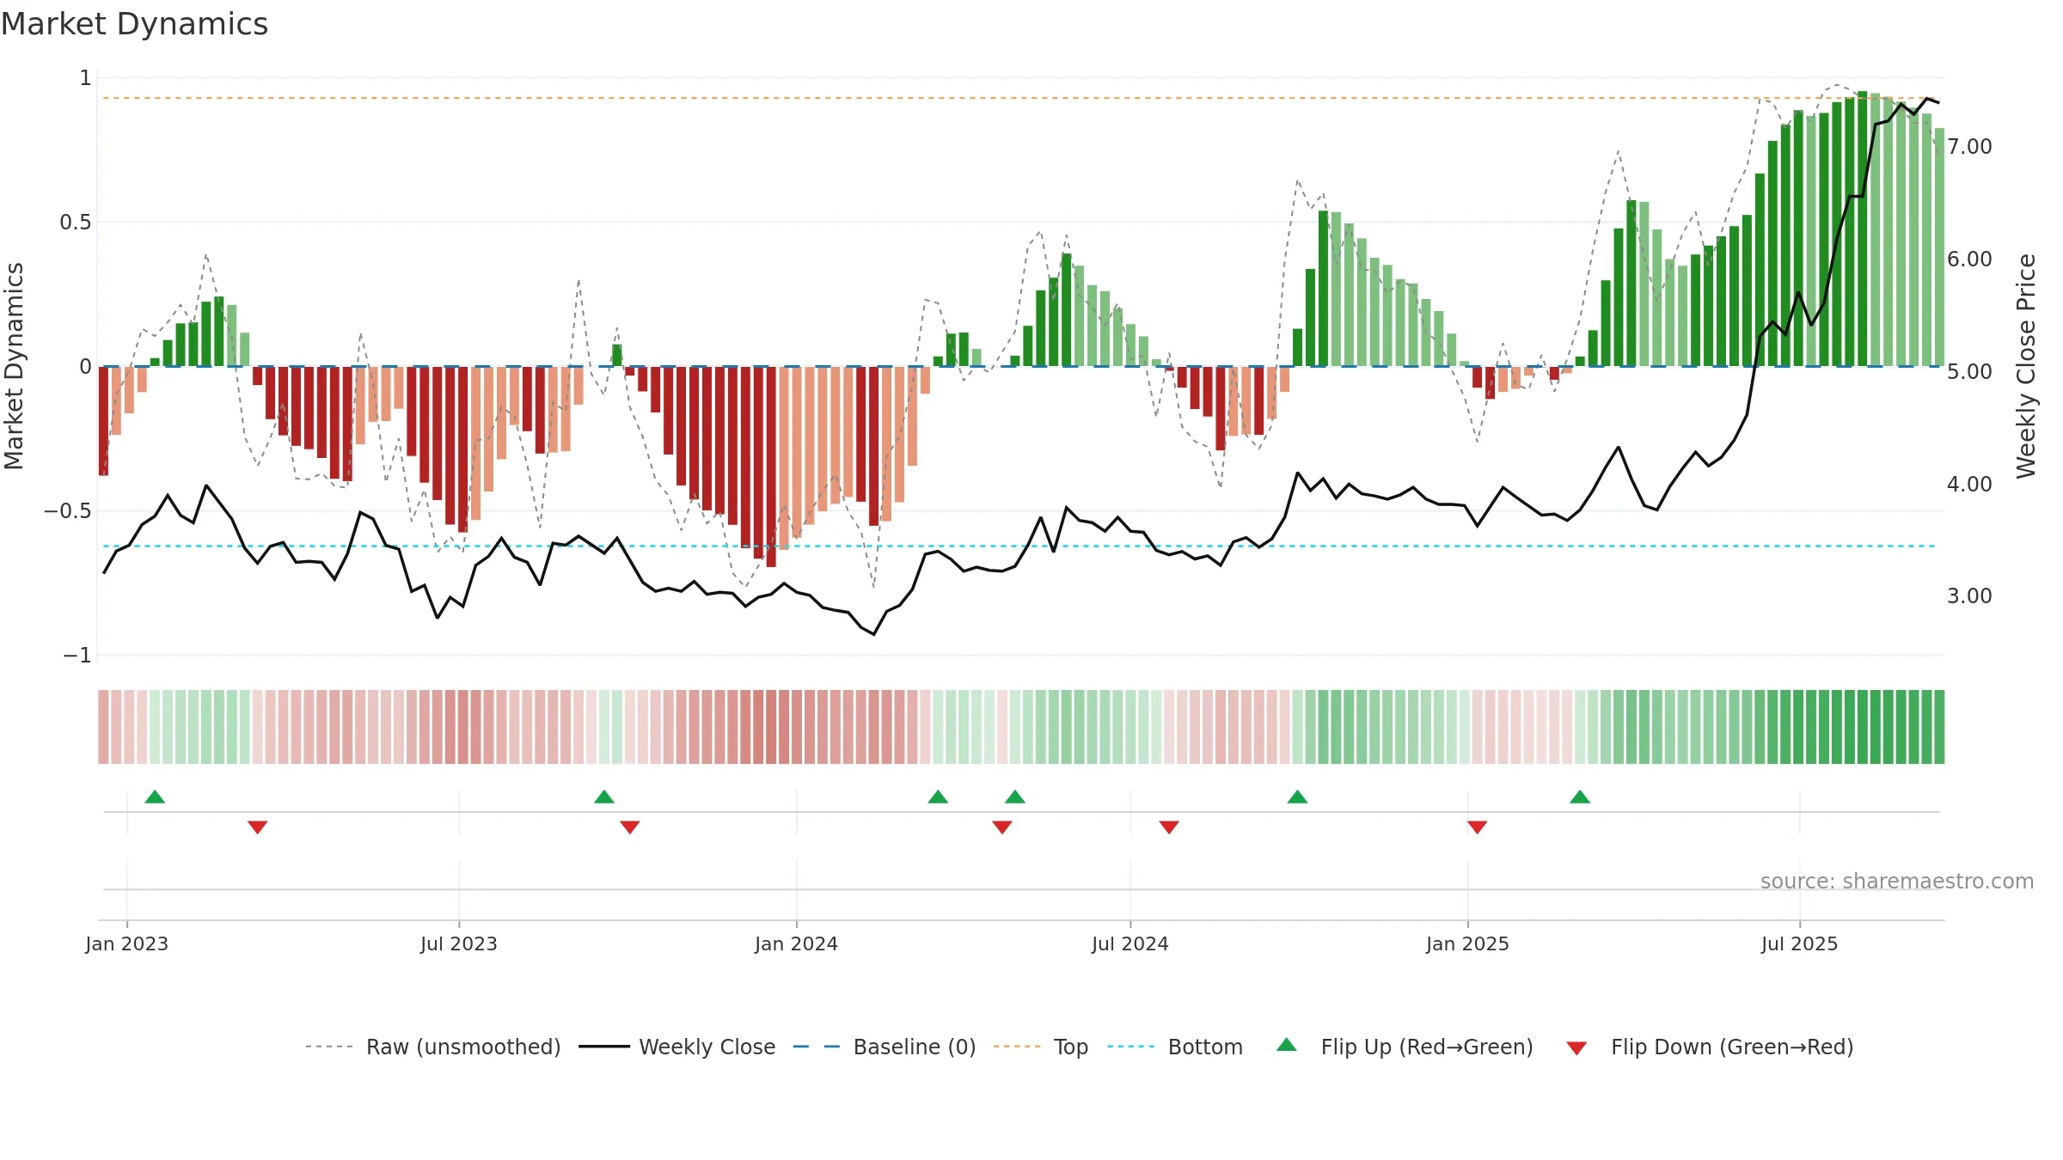The height and width of the screenshot is (1160, 2063).
Task: Click the Jul 2024 axis label
Action: pyautogui.click(x=1130, y=943)
